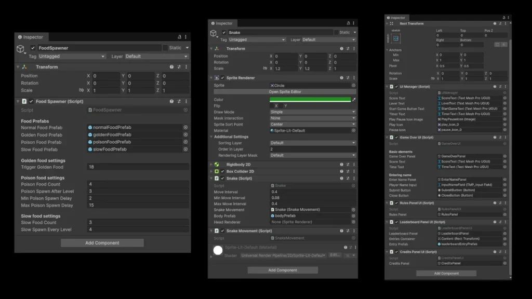Open Snake Movement script options menu
The width and height of the screenshot is (532, 299).
point(354,231)
